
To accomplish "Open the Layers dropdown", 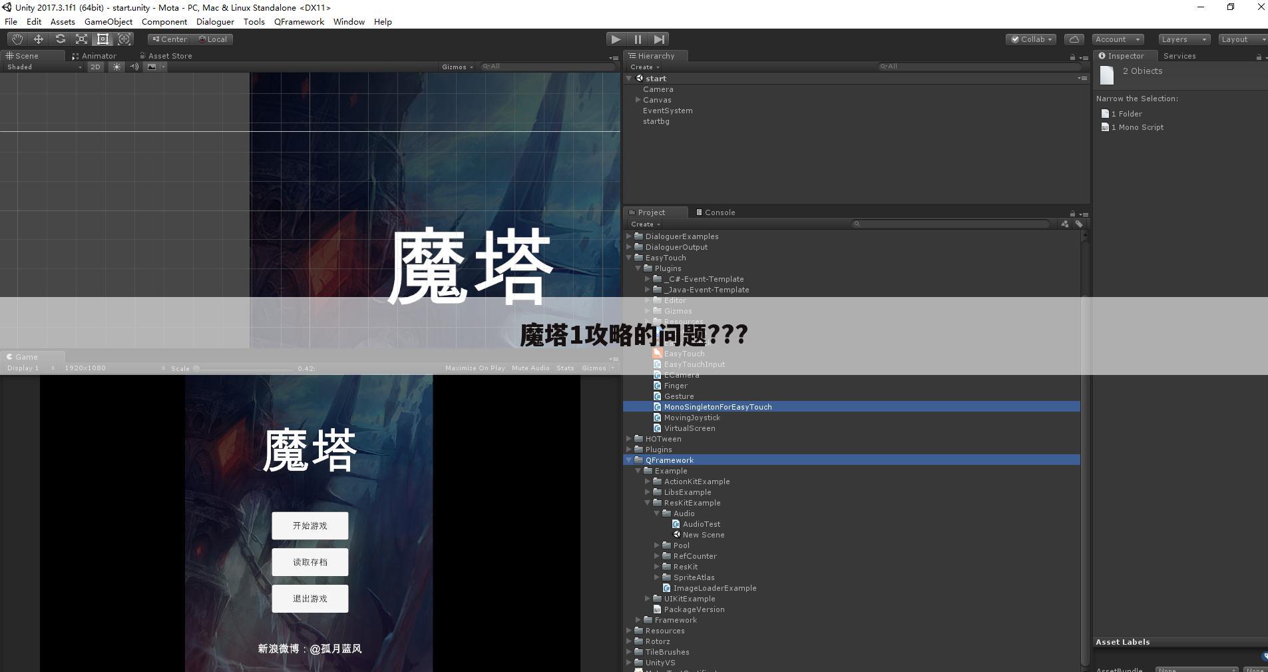I will (x=1183, y=39).
